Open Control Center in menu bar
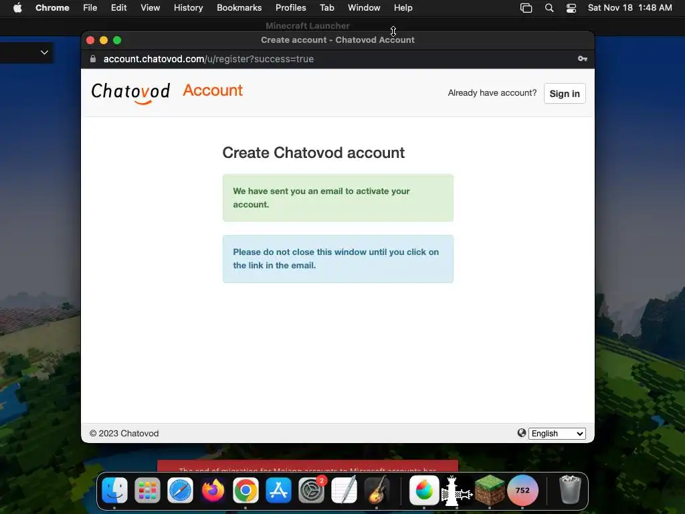This screenshot has width=685, height=514. 571,8
